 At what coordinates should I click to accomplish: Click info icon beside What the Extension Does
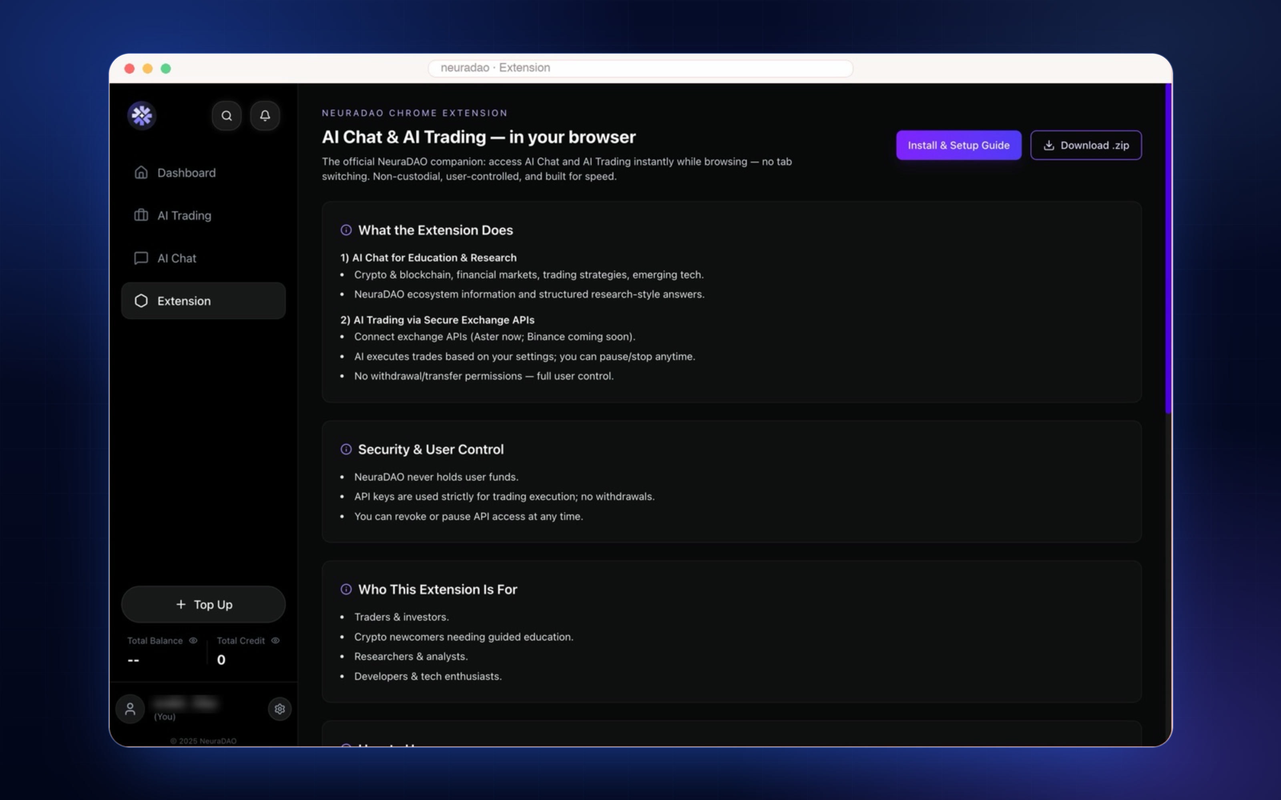(346, 230)
